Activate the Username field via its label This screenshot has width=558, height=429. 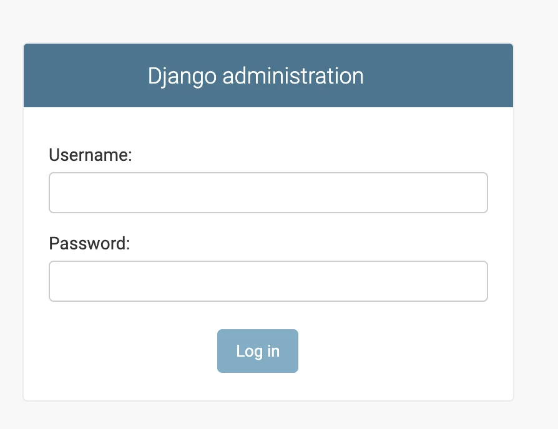tap(91, 155)
